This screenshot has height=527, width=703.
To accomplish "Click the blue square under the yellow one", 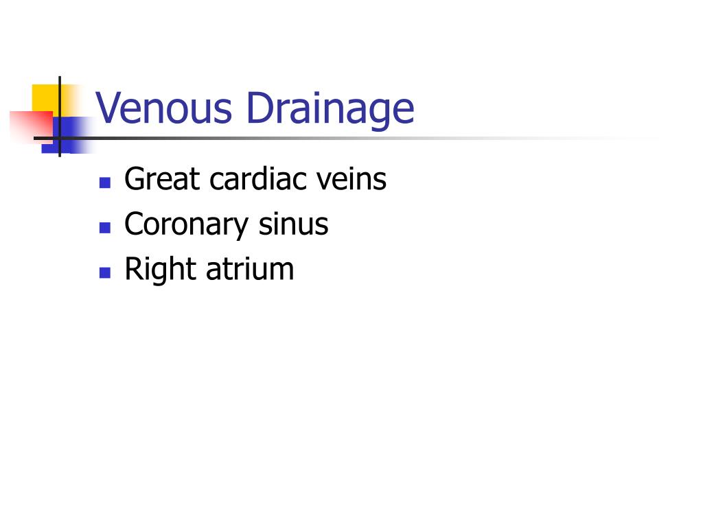I will (67, 134).
